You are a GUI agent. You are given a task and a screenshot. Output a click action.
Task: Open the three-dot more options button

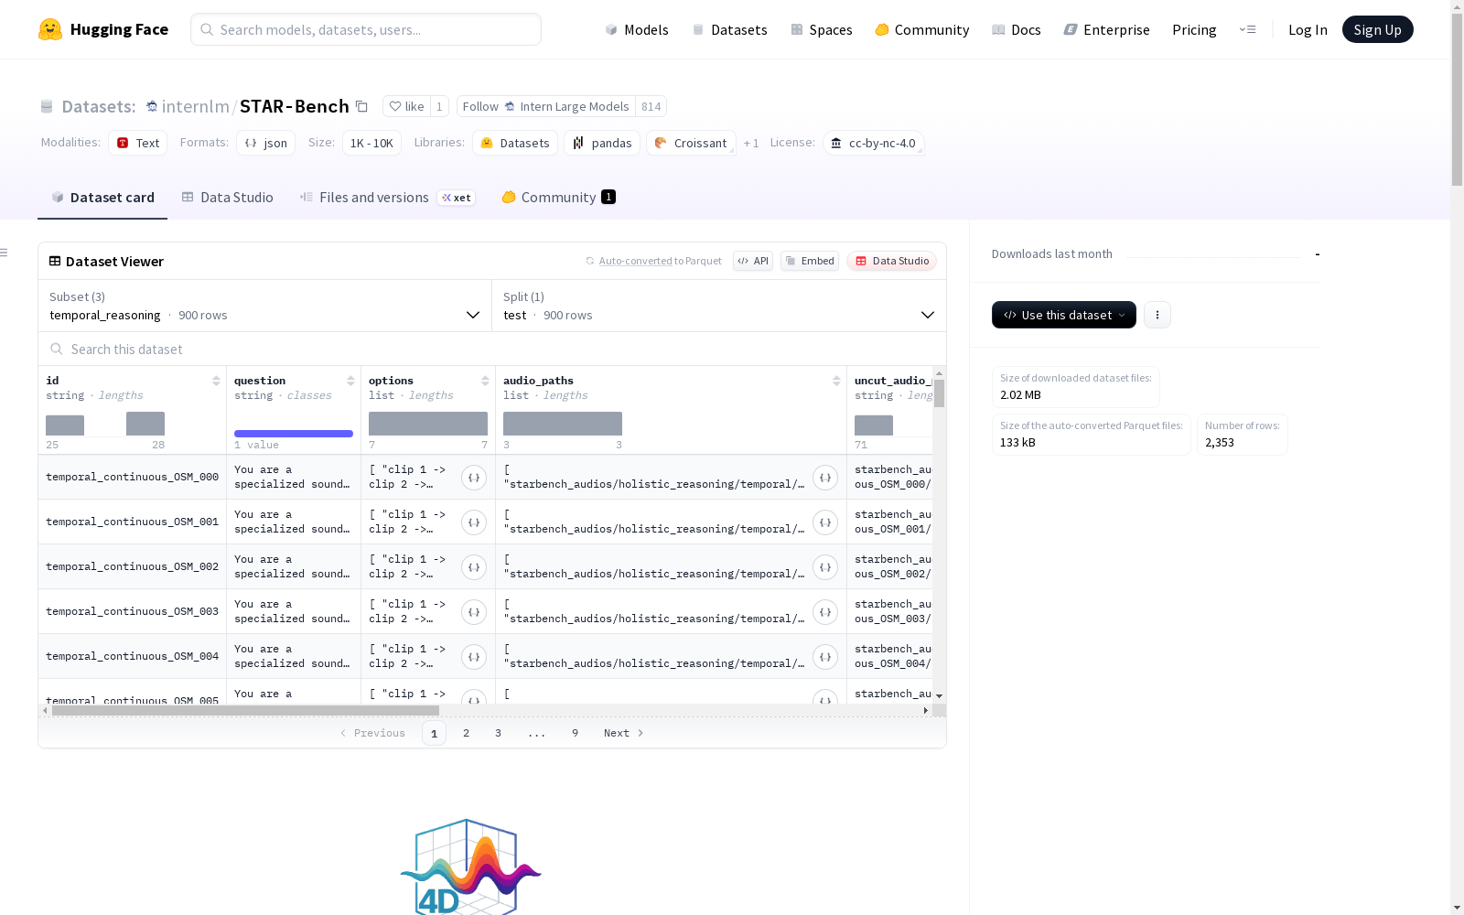[1157, 315]
